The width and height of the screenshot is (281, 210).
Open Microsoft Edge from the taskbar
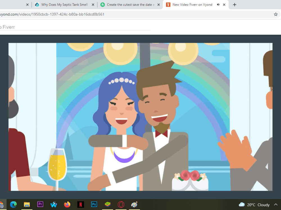(x=13, y=204)
